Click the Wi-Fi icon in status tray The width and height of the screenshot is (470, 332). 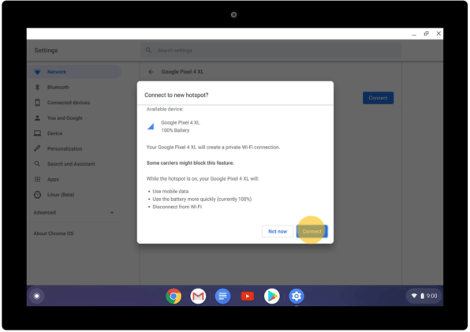click(414, 296)
